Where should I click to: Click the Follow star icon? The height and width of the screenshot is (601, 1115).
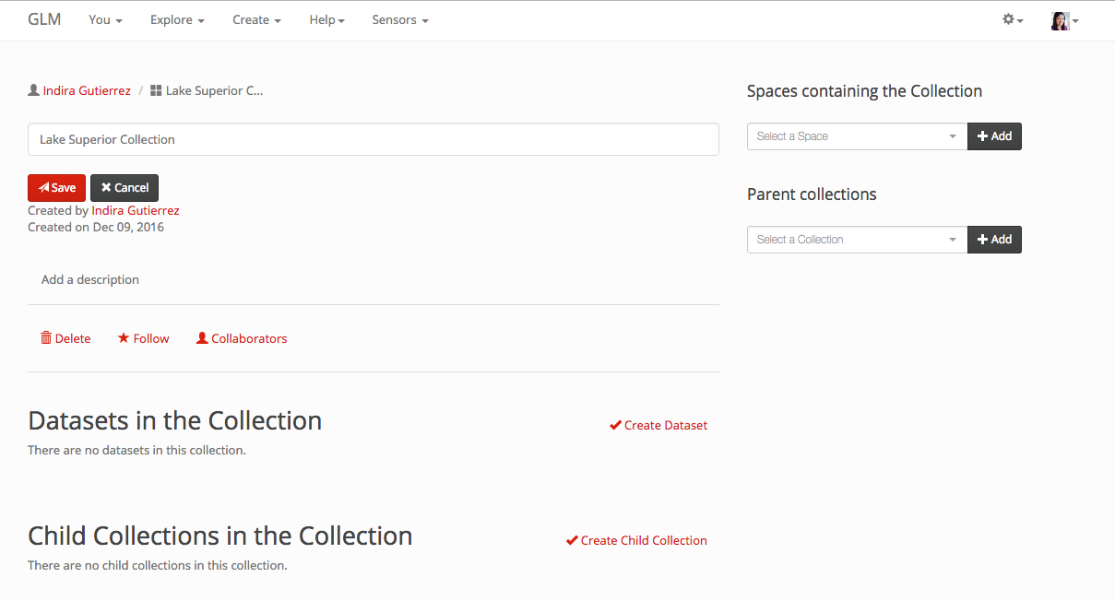coord(124,338)
